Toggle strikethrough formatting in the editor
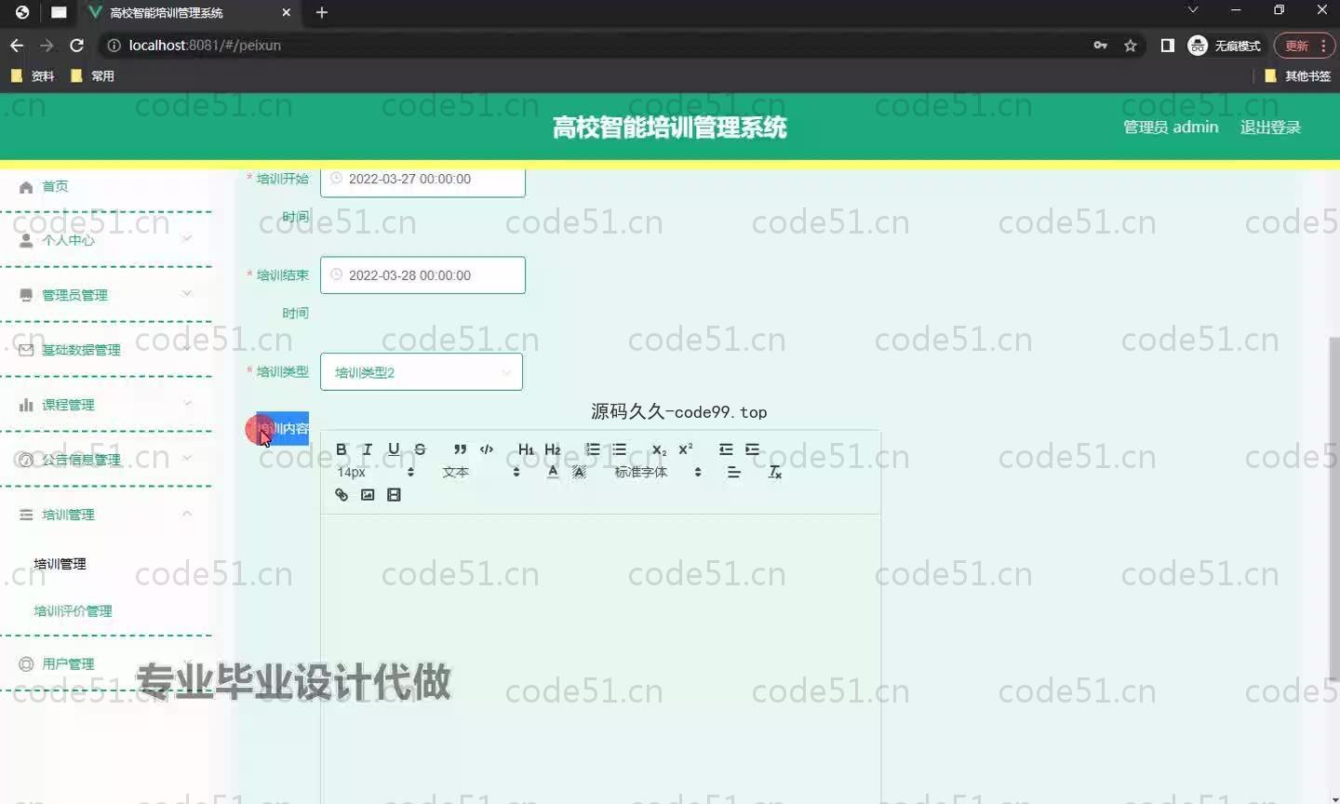 point(420,449)
